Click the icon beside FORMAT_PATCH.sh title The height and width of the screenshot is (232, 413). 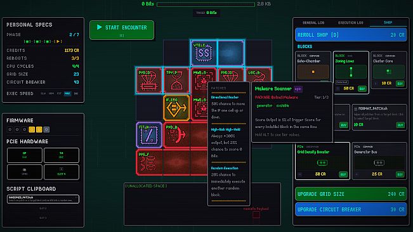(x=355, y=109)
